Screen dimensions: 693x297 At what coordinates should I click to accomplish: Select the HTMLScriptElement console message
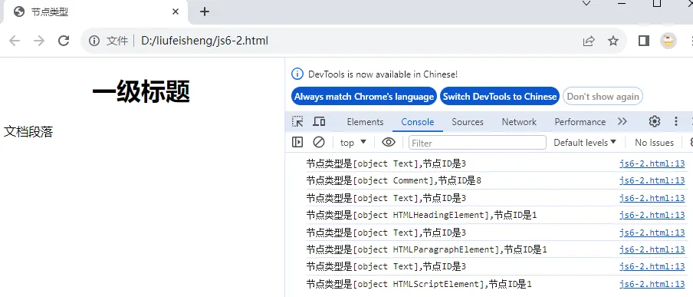419,284
